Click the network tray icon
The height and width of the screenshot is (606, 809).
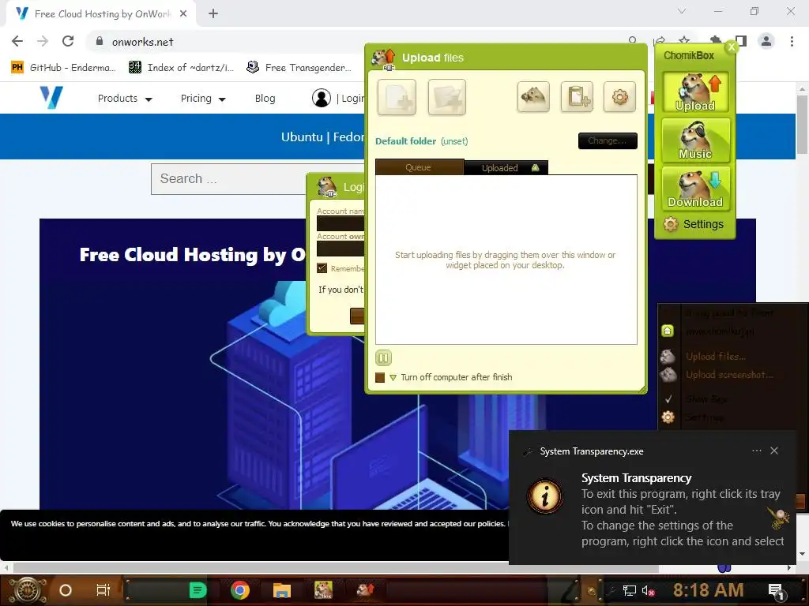click(x=629, y=590)
